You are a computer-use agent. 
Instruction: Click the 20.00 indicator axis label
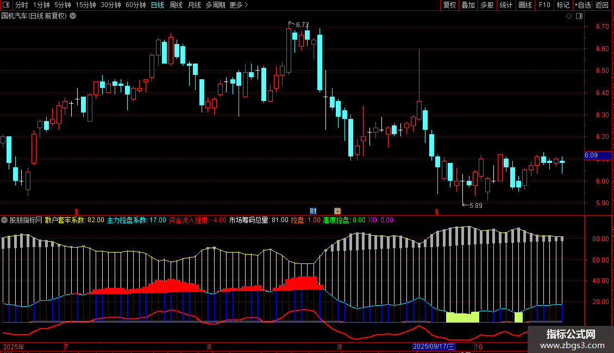(600, 302)
